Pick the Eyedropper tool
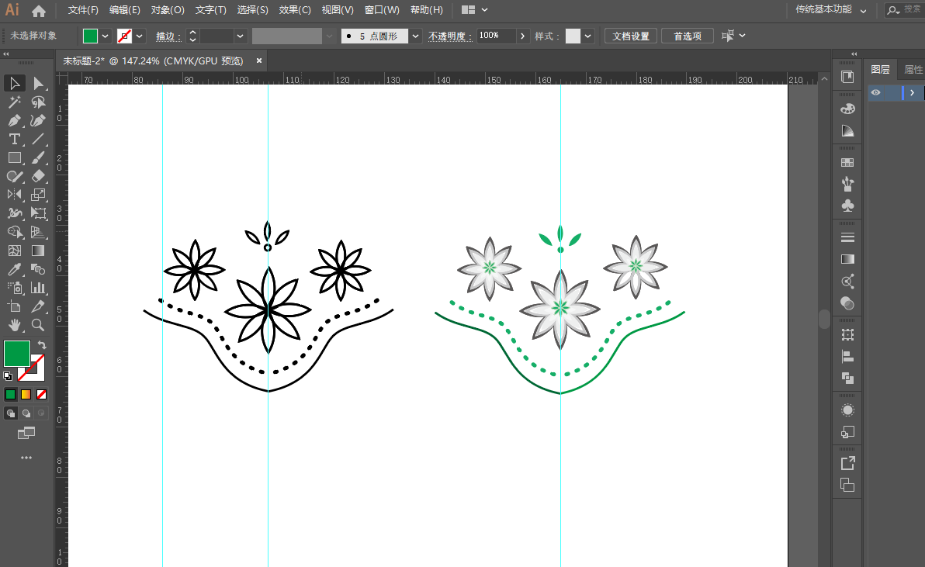Image resolution: width=925 pixels, height=567 pixels. [14, 270]
